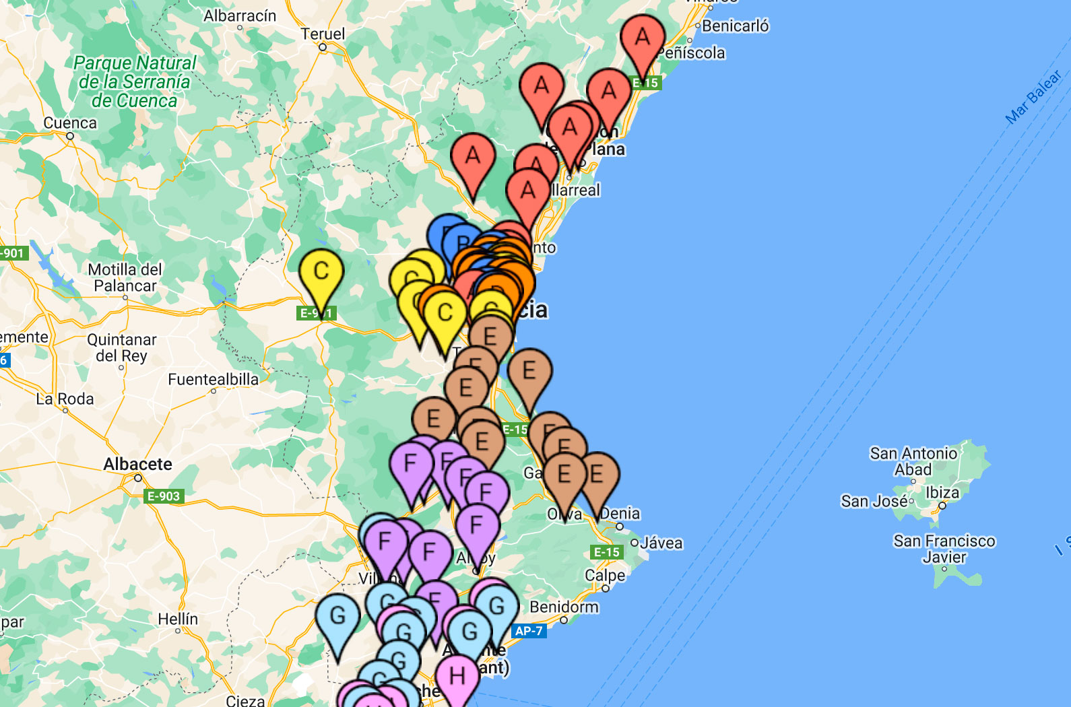Pick the purple F marker above Alcoy
This screenshot has height=707, width=1071.
coord(477,525)
